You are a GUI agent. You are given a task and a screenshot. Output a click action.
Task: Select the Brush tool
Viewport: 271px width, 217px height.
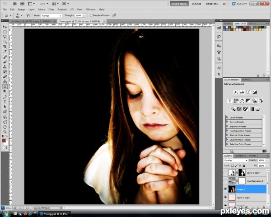click(x=5, y=62)
